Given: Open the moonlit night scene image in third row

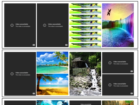Looking at the screenshot, I should [52, 103].
